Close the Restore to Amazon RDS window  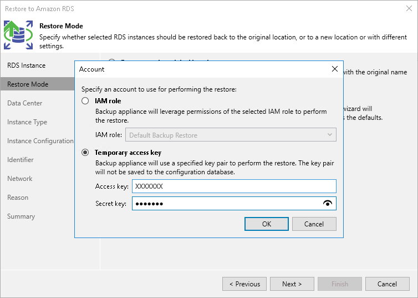[408, 8]
